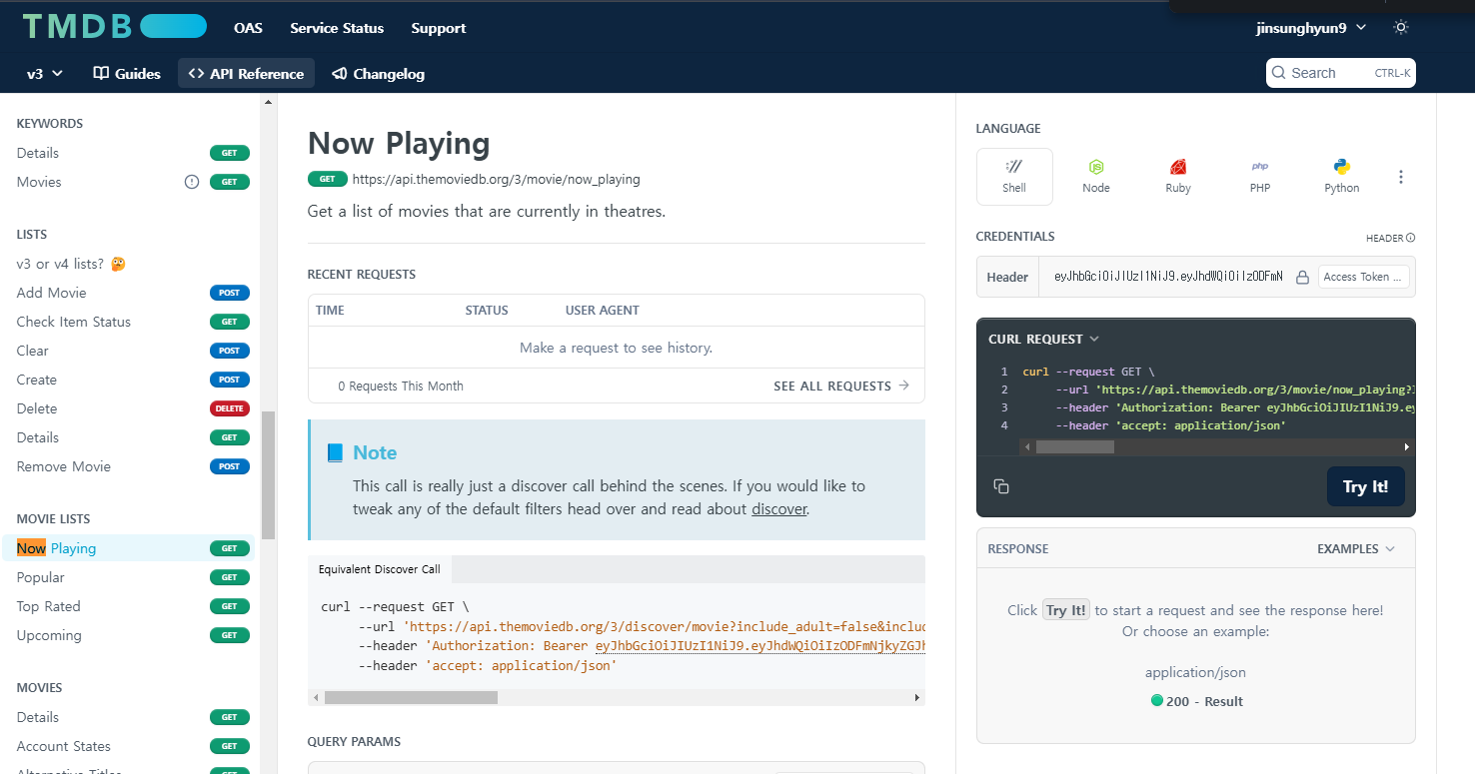Open the Support menu item
Image resolution: width=1475 pixels, height=774 pixels.
point(438,28)
